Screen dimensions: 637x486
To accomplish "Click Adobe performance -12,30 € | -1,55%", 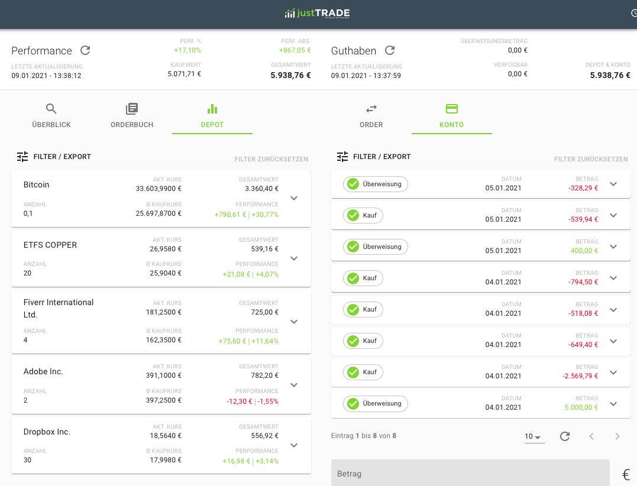I will click(253, 401).
